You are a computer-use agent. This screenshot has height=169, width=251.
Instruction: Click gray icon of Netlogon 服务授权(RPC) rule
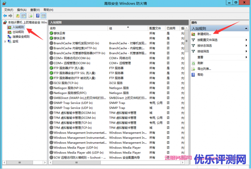pyautogui.click(x=51, y=93)
